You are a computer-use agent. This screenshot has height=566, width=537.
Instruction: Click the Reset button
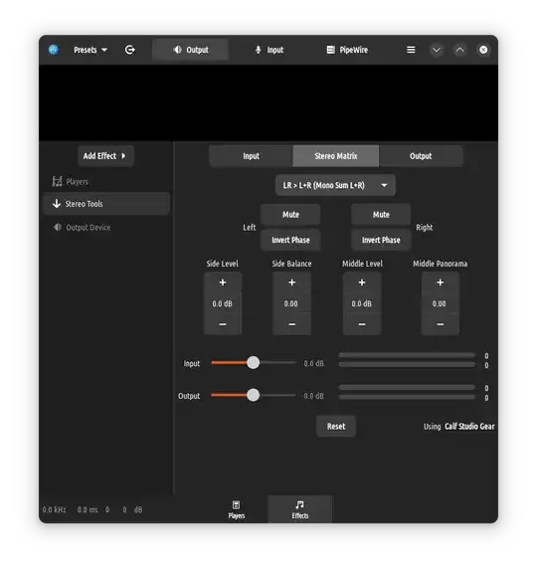pos(336,427)
